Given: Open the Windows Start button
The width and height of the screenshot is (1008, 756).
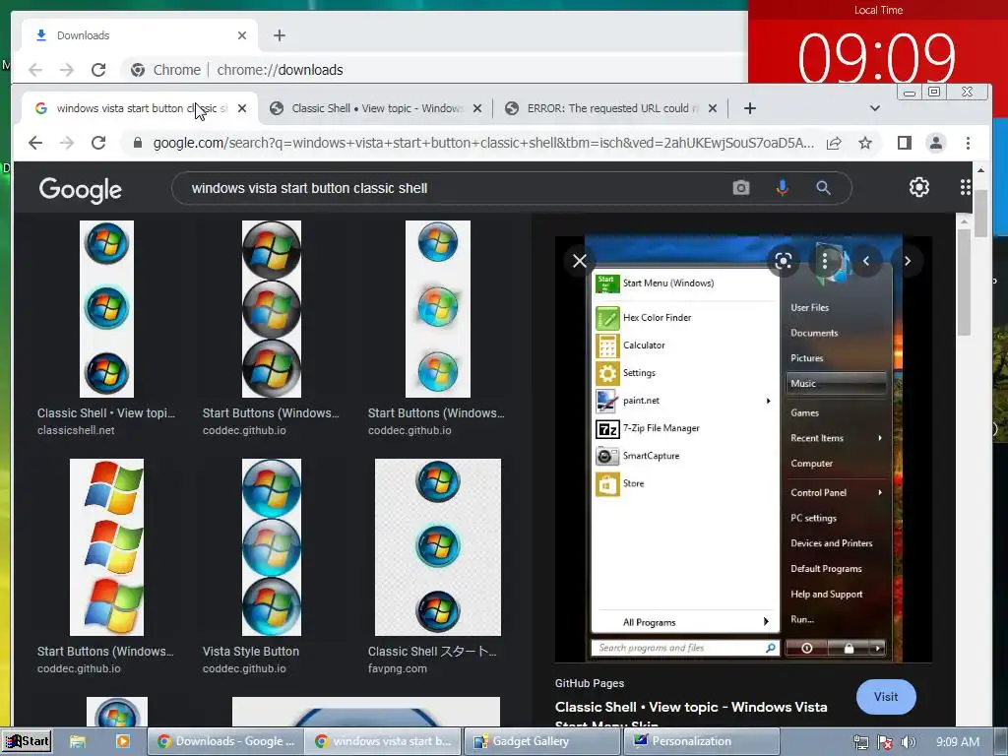Looking at the screenshot, I should [x=27, y=741].
